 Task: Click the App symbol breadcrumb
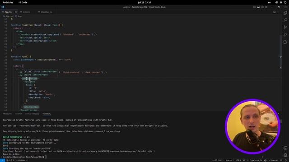[x=19, y=16]
